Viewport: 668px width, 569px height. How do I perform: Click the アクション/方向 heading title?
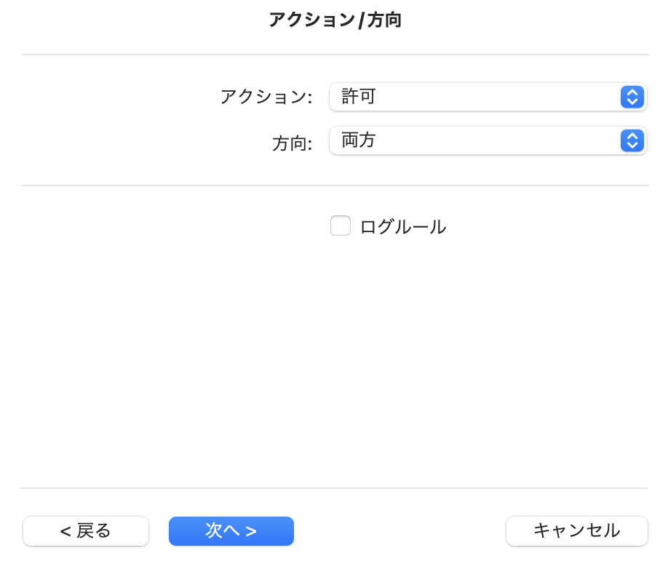[x=335, y=20]
